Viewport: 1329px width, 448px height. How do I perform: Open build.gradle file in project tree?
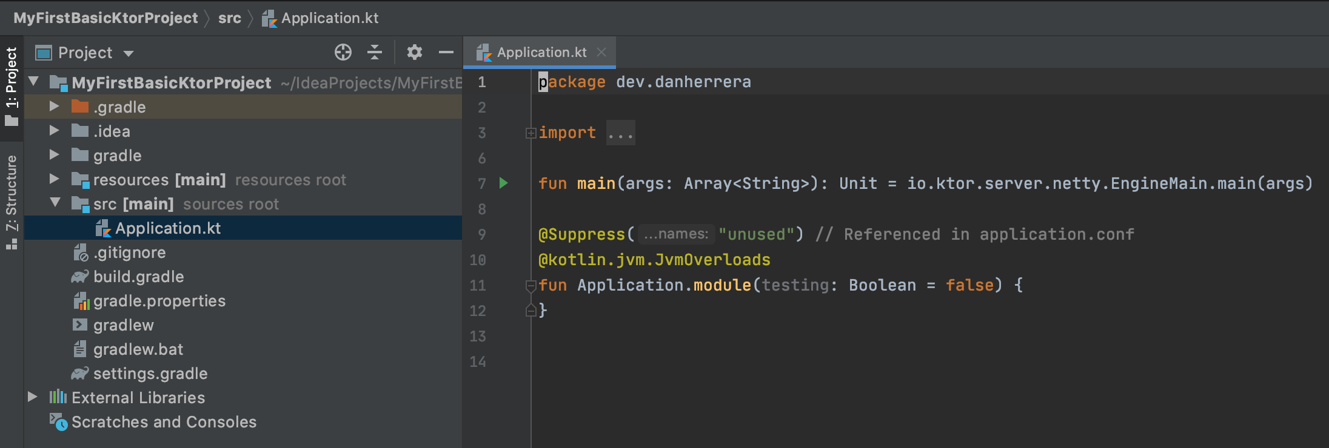tap(138, 277)
